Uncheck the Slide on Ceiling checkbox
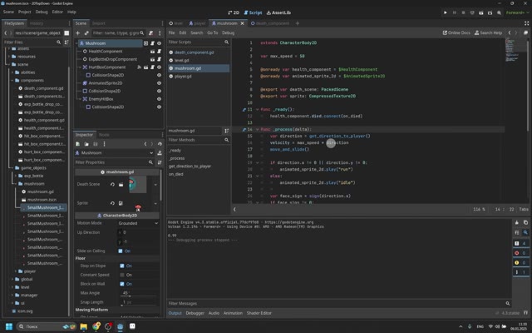Viewport: 532px width, 333px height. 121,251
